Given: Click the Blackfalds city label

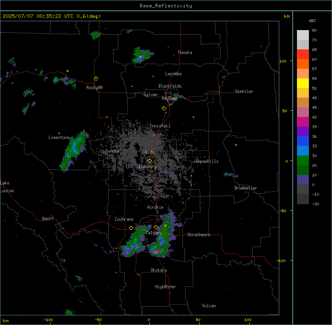Looking at the screenshot, I should (x=170, y=86).
